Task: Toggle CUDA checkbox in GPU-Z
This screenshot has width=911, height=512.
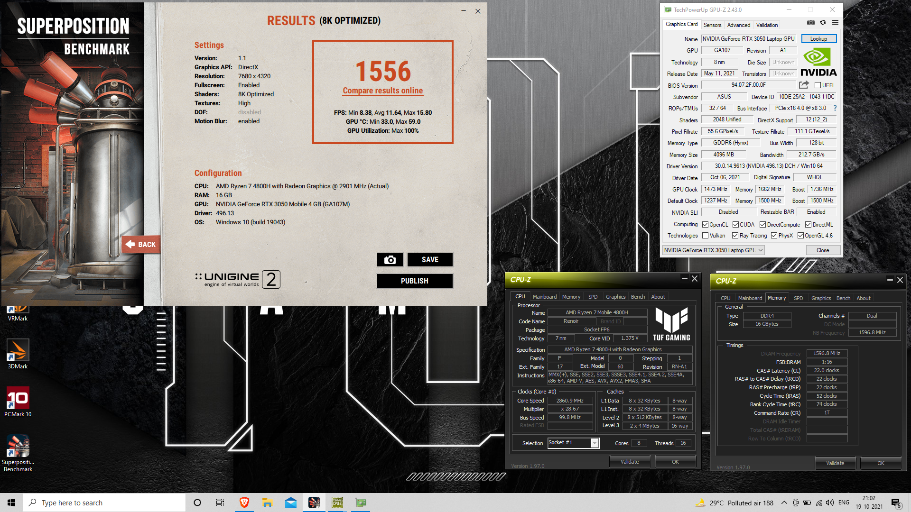Action: coord(735,225)
